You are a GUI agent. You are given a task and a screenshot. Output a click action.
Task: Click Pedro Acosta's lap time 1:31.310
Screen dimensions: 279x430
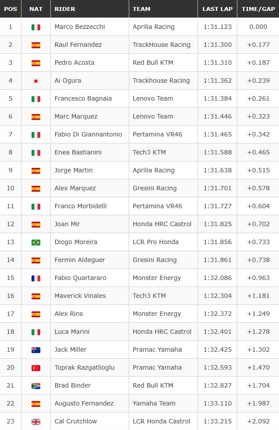click(x=218, y=63)
